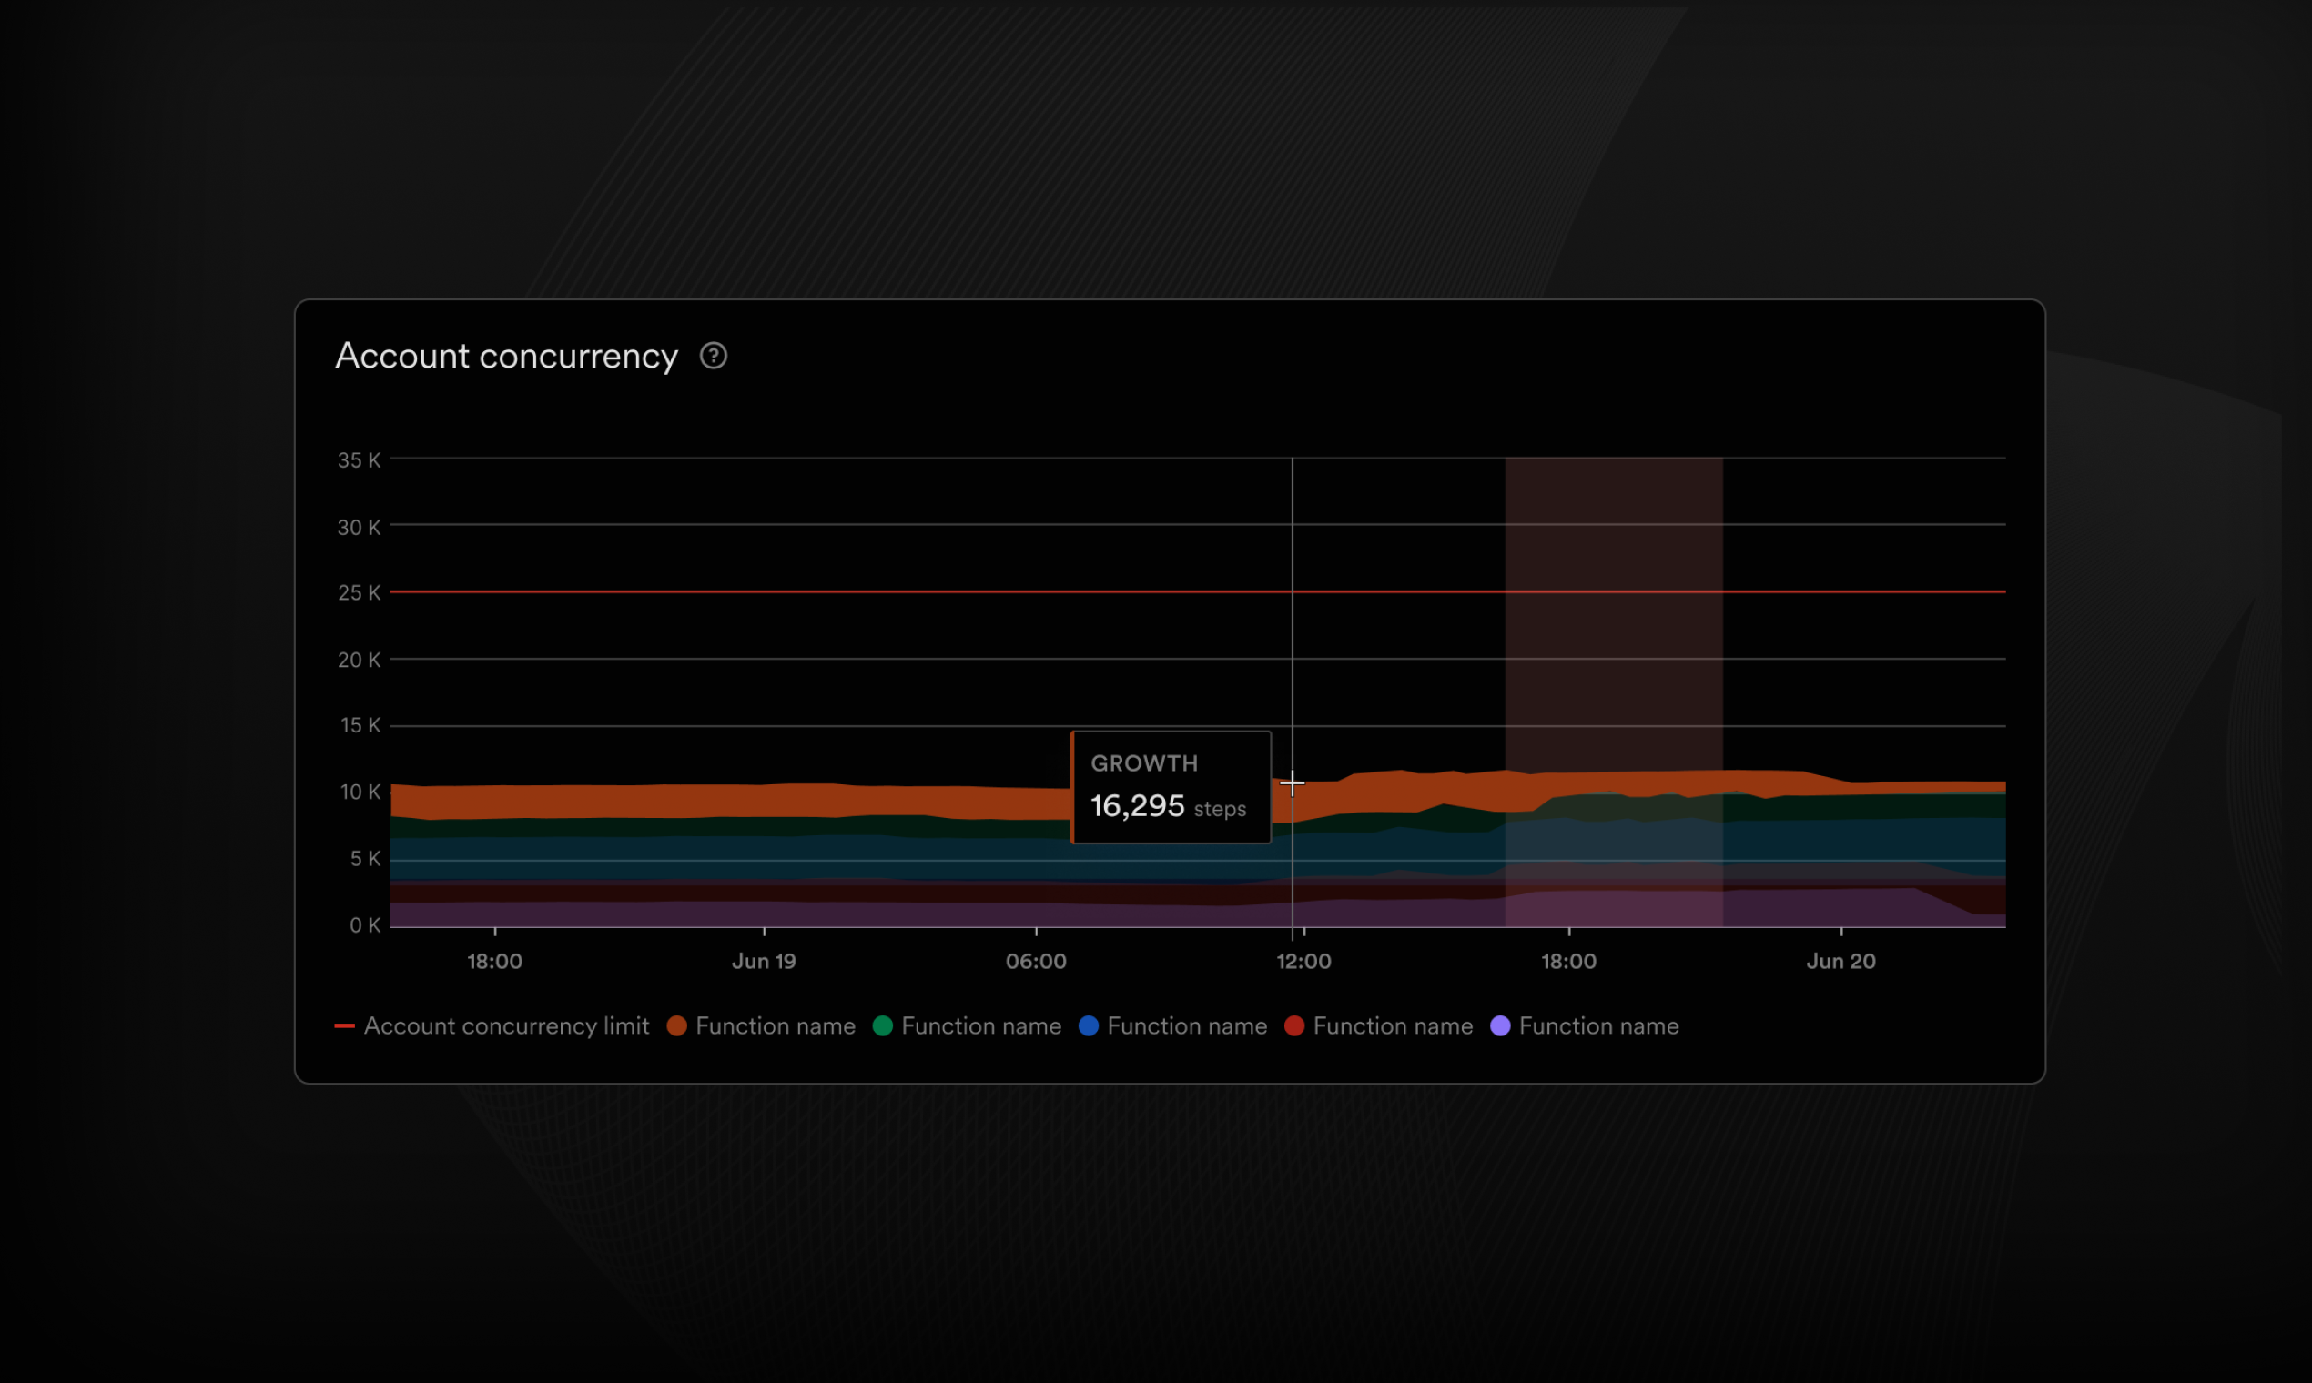Screen dimensions: 2312x1383
Task: Click the 18:00 timestamp on Jun 19
Action: point(1569,960)
